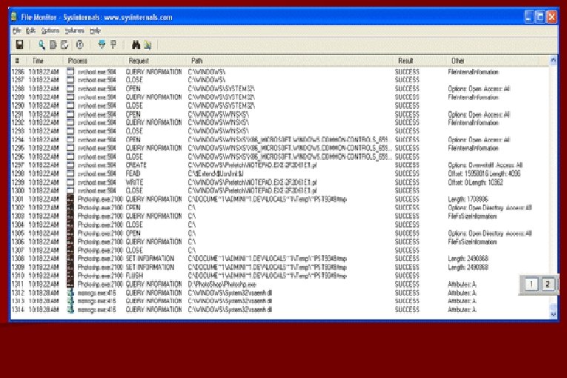This screenshot has width=567, height=378.
Task: Click svchost icon in row 1300
Action: coord(70,190)
